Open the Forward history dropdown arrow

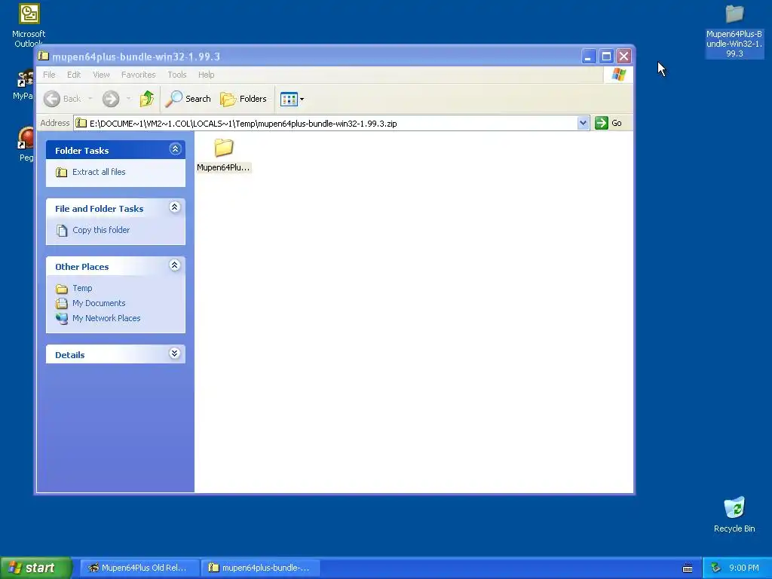(128, 99)
